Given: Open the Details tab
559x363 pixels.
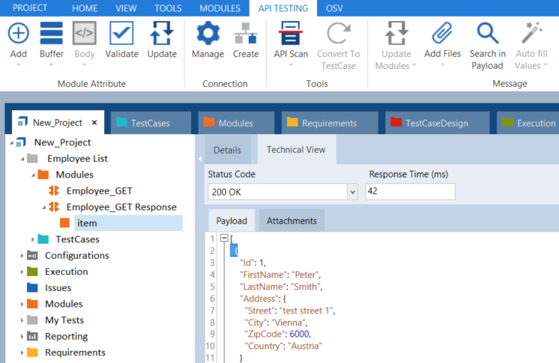Looking at the screenshot, I should point(227,150).
